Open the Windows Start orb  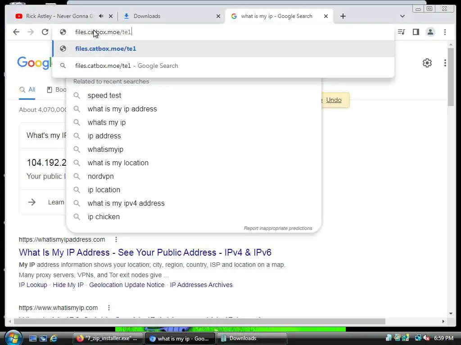point(13,338)
